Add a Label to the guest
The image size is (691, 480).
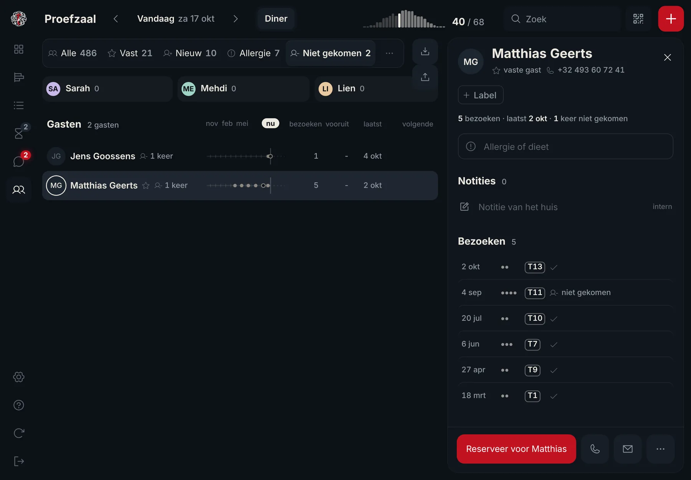tap(480, 95)
